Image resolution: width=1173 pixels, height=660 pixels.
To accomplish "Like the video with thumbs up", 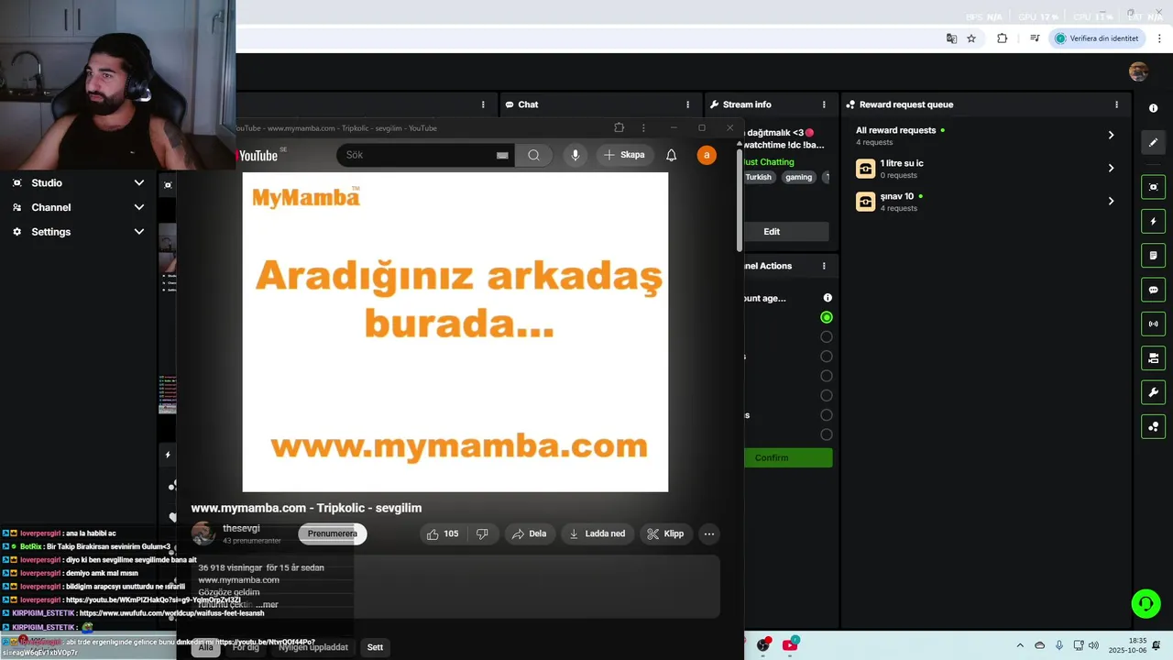I will coord(444,533).
